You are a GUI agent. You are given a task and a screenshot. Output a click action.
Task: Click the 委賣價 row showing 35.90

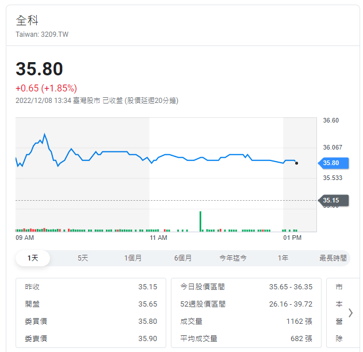coord(90,339)
